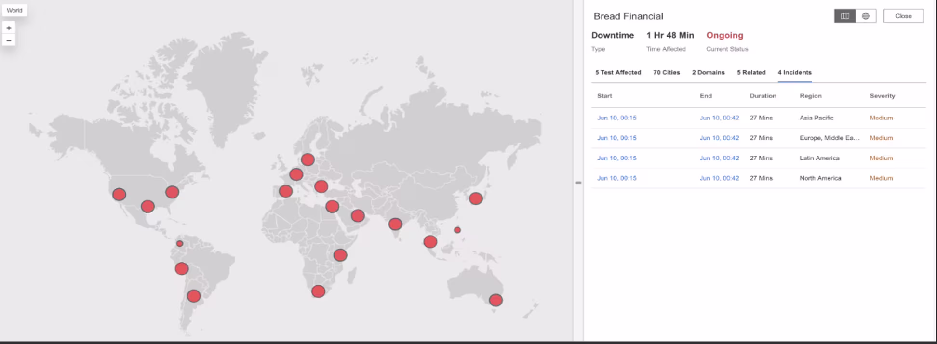
Task: Open start time link for Asia Pacific incident
Action: [616, 118]
